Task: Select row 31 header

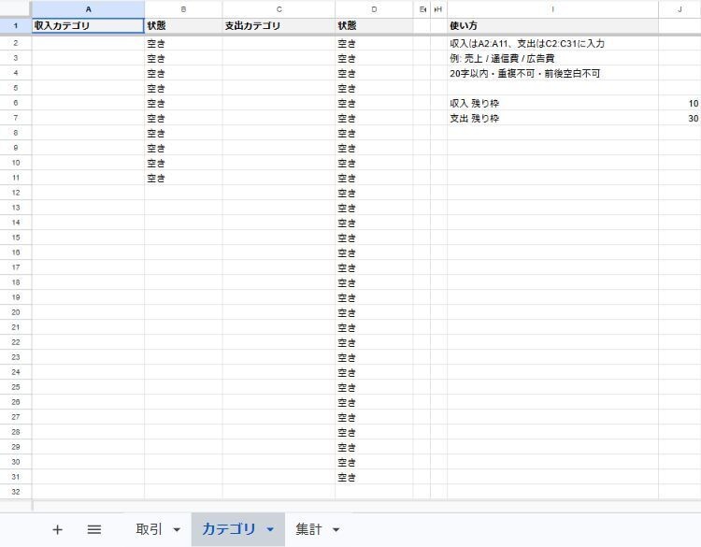Action: pyautogui.click(x=16, y=477)
